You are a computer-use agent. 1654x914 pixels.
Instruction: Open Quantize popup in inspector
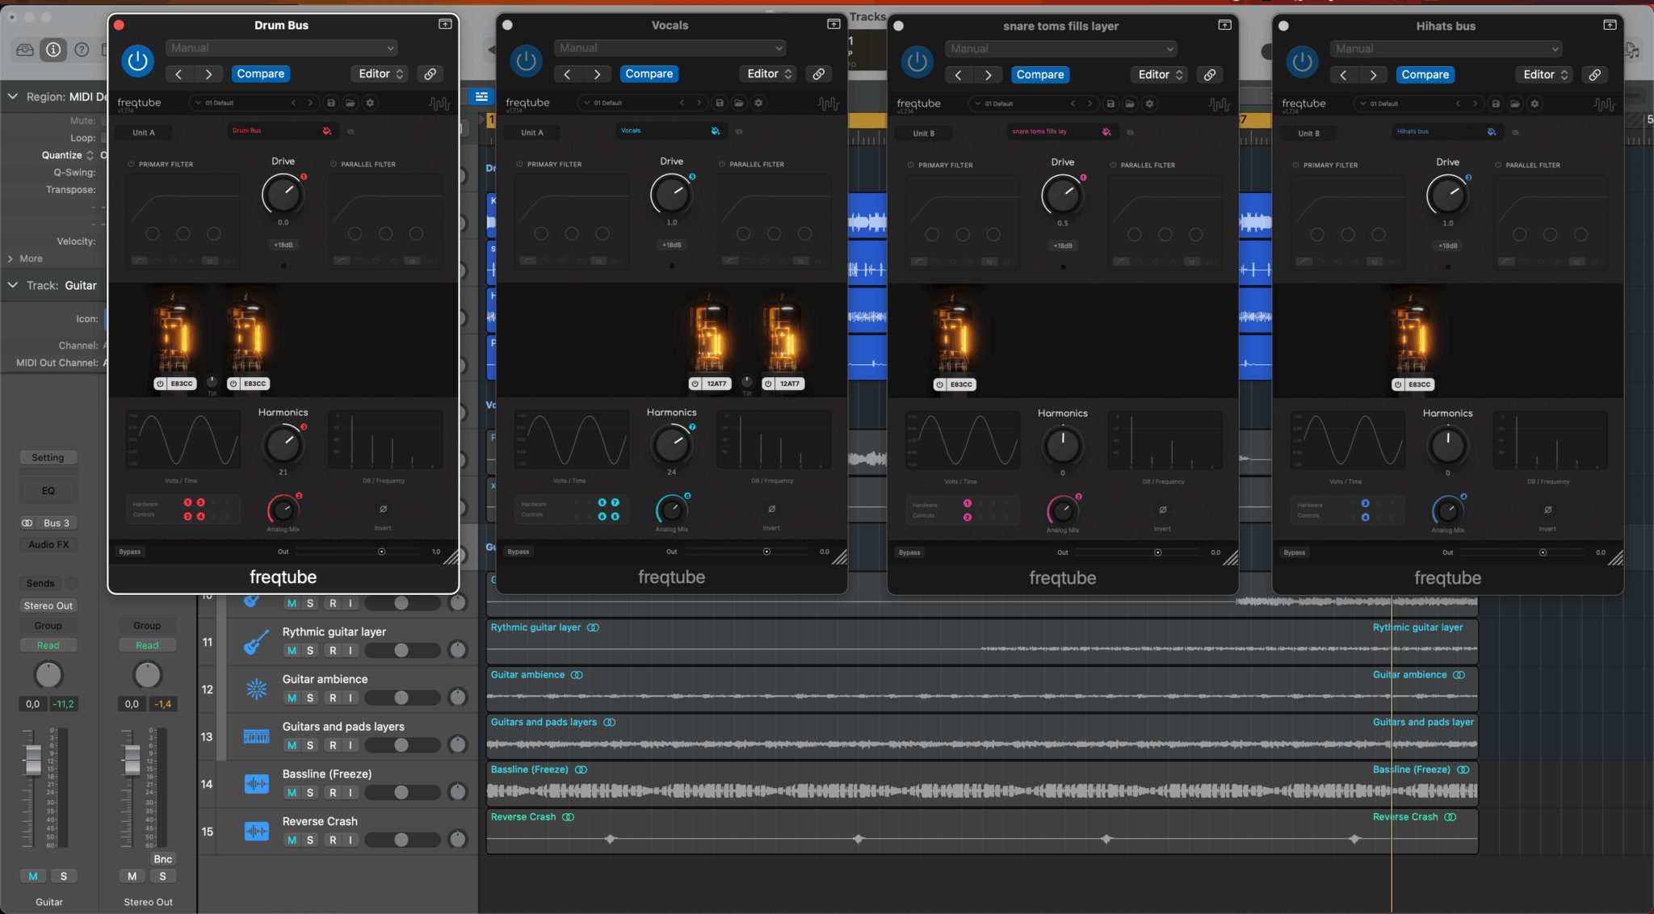pyautogui.click(x=68, y=155)
